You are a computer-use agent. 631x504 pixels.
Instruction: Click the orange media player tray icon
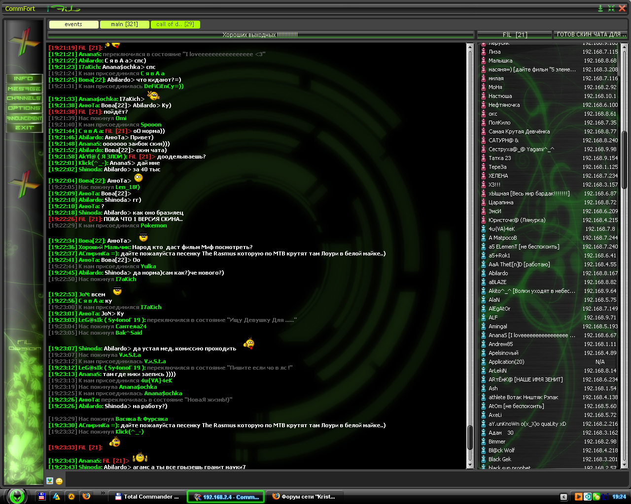tap(578, 497)
